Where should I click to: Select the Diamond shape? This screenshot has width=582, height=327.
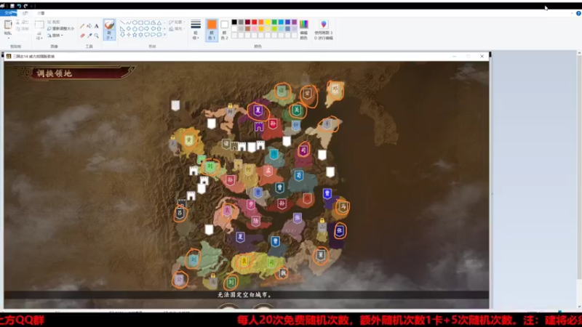tap(129, 28)
